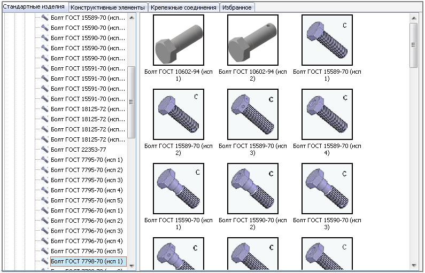Switch to the Избранное tab

tap(237, 7)
